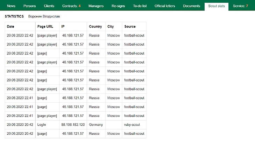Viewport: 255px width, 141px height.
Task: Select the Scout stats tab
Action: (216, 6)
